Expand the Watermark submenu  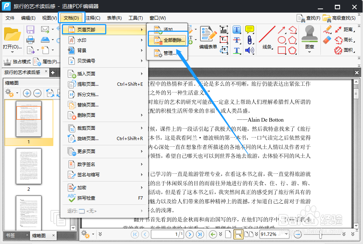click(x=104, y=40)
